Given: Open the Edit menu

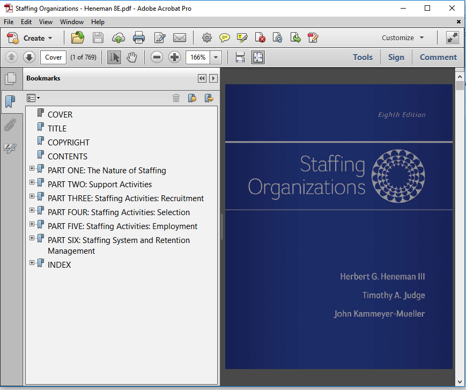Looking at the screenshot, I should click(26, 22).
